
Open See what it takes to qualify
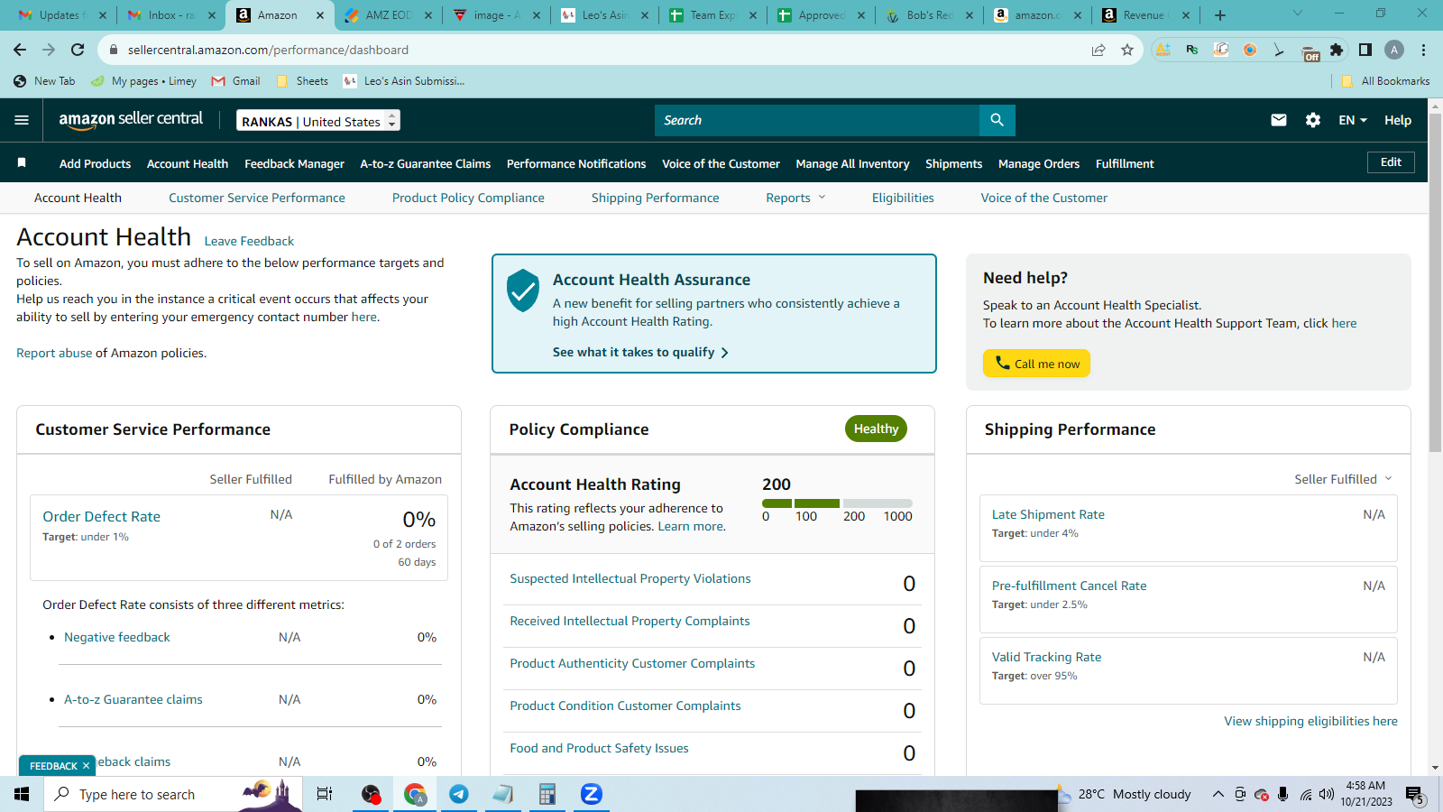640,352
